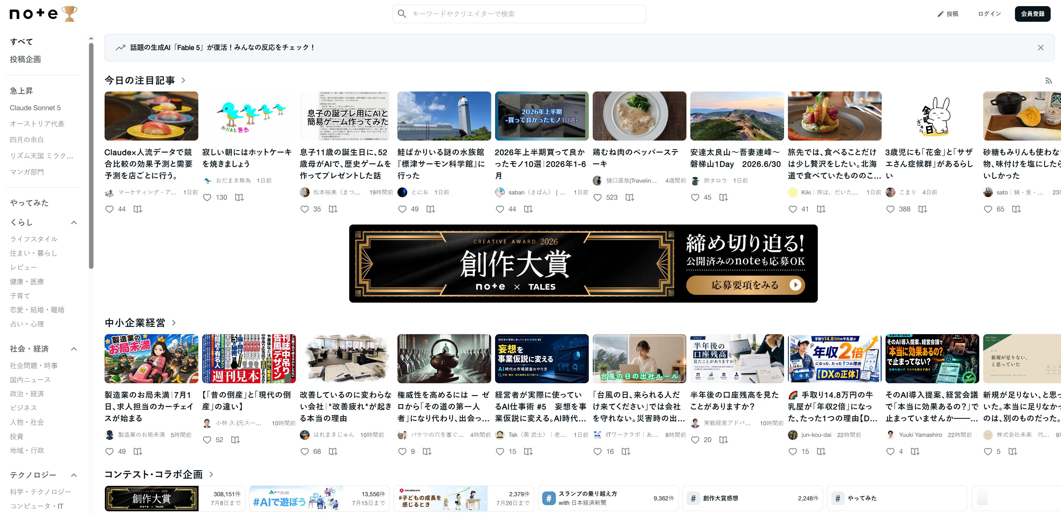Viewport: 1061px width, 516px height.
Task: Open the sushi article thumbnail
Action: [x=151, y=116]
